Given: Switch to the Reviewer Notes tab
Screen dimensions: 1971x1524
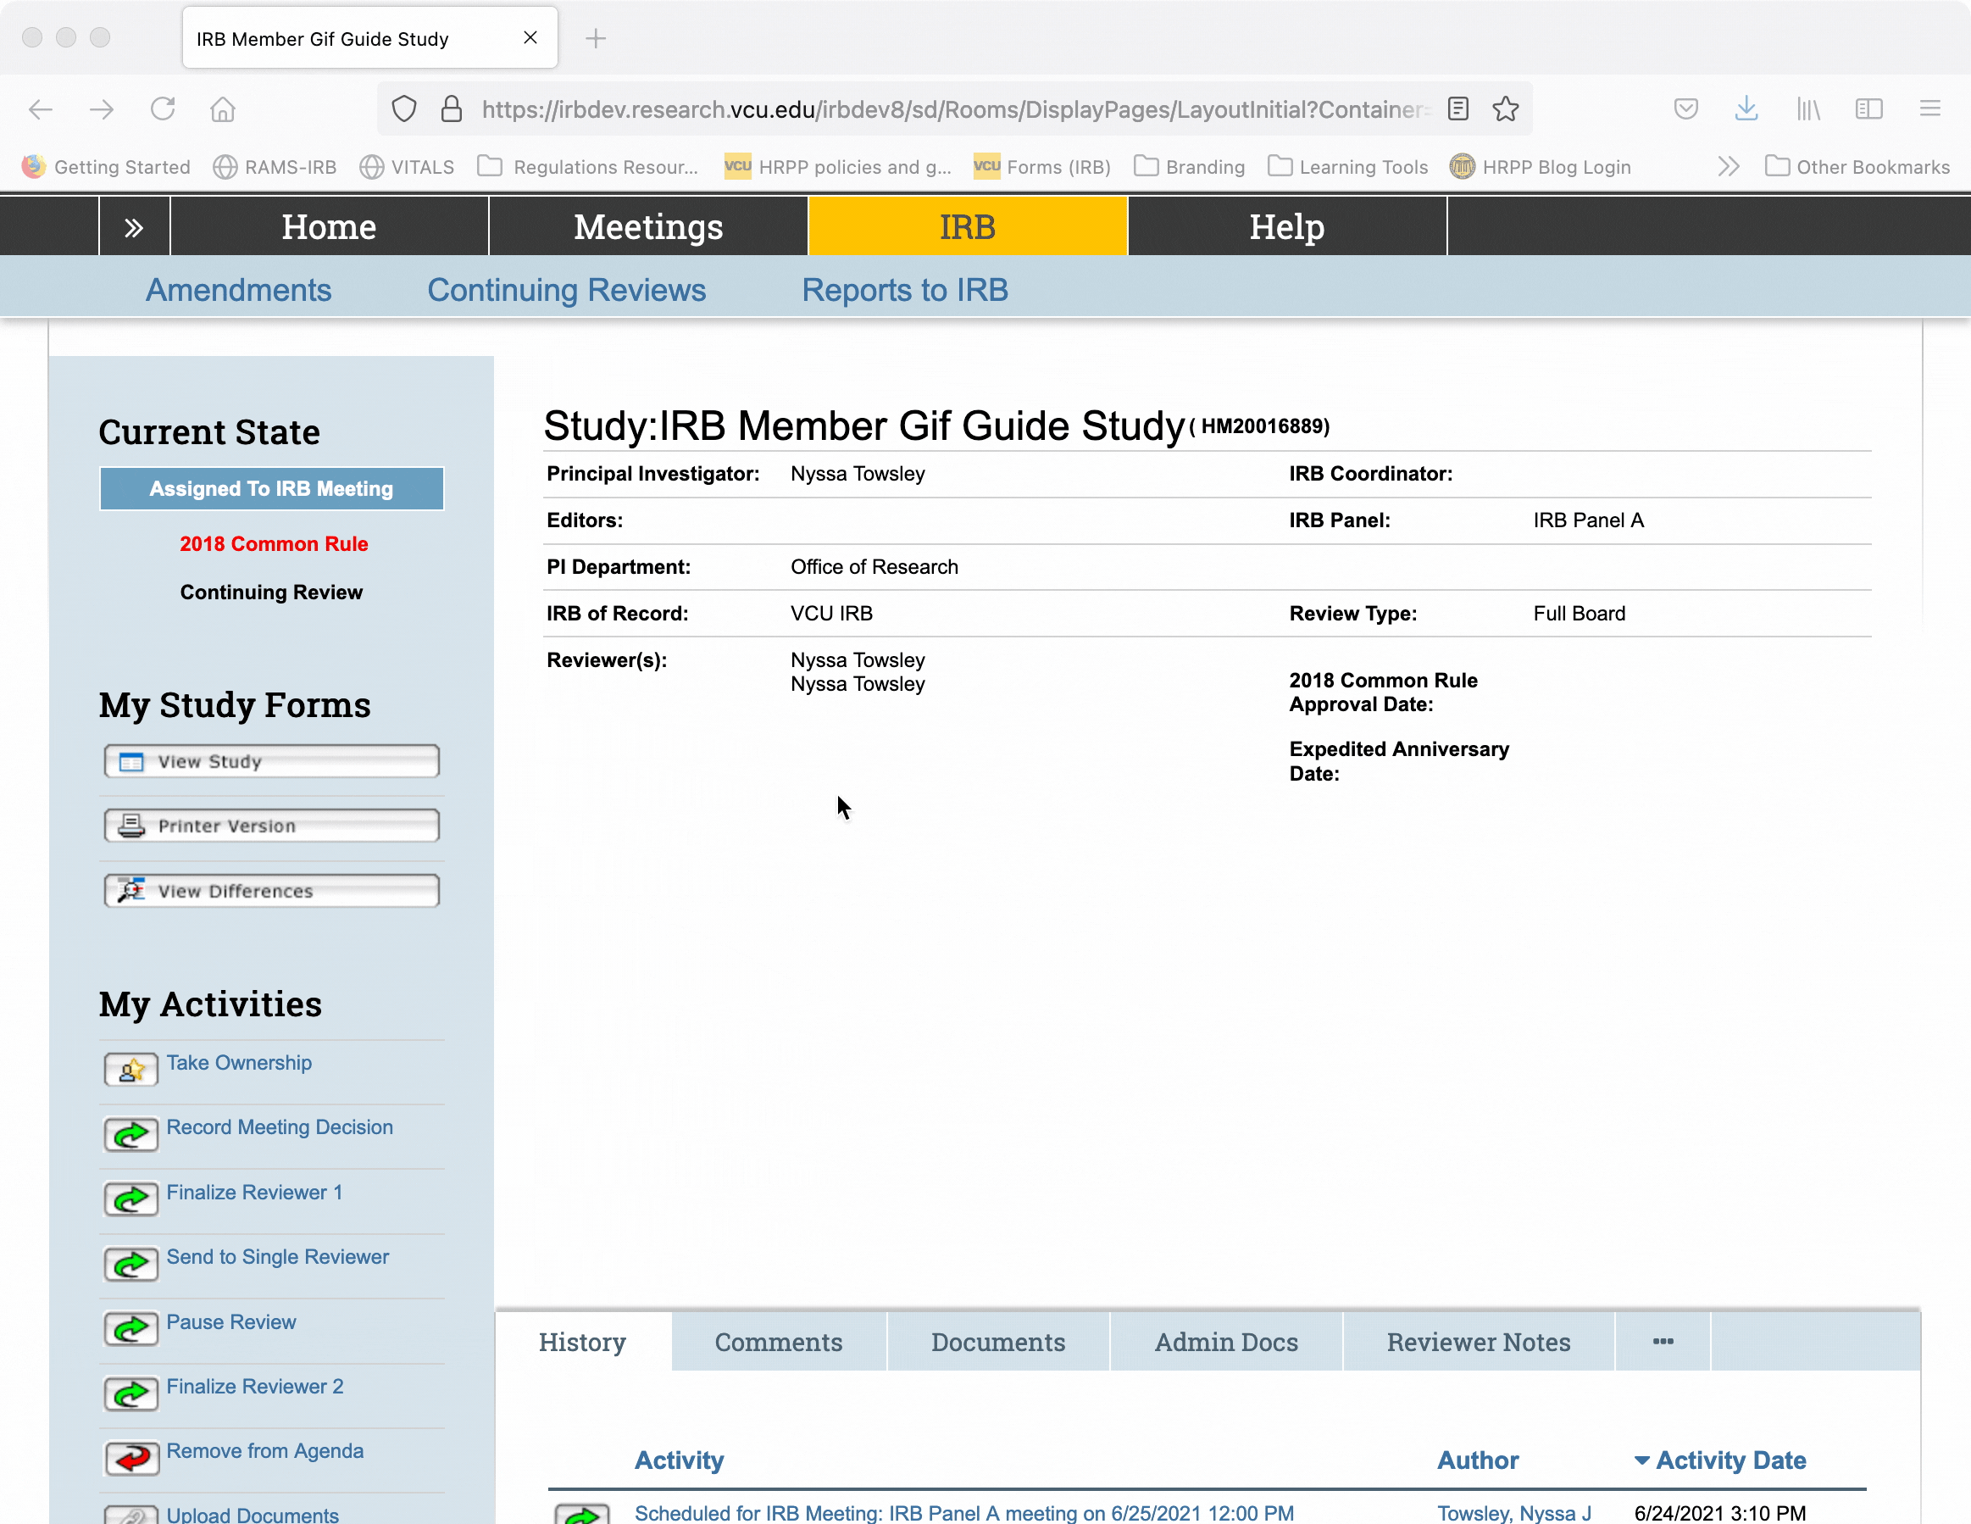Looking at the screenshot, I should pyautogui.click(x=1477, y=1342).
